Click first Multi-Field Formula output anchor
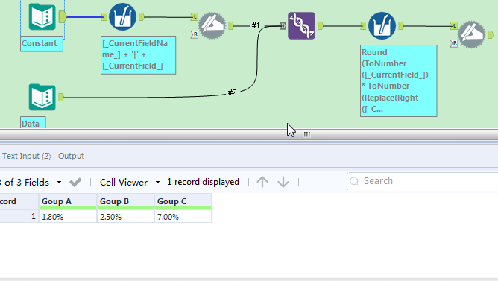The image size is (498, 281). click(142, 17)
